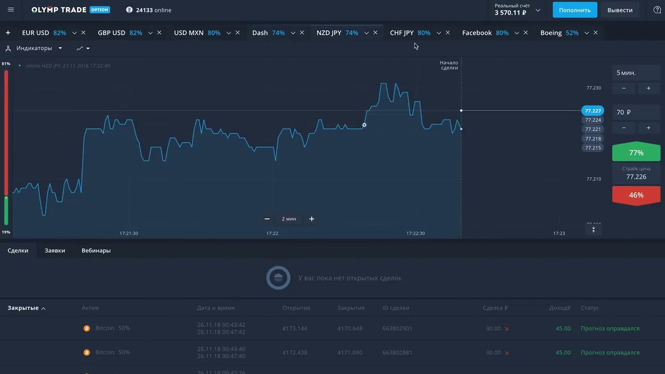Close the USD MXN tab
665x374 pixels.
[237, 33]
